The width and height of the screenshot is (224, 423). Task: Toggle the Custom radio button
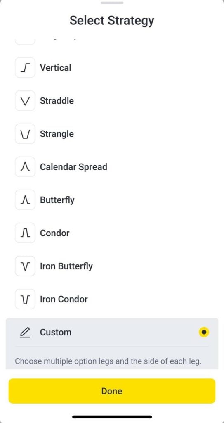pyautogui.click(x=204, y=332)
